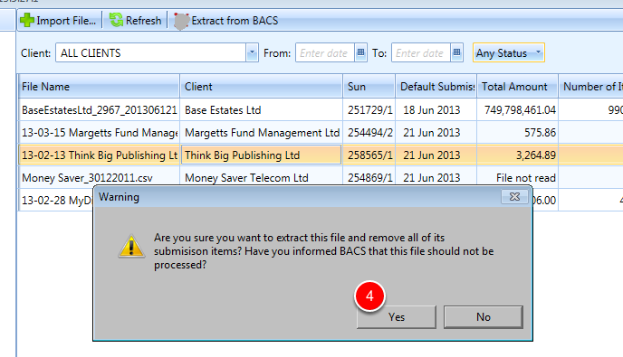Viewport: 623px width, 357px height.
Task: Click the Refresh label in toolbar
Action: coord(143,21)
